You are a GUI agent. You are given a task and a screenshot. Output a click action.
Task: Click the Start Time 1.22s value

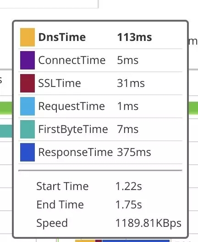(128, 186)
